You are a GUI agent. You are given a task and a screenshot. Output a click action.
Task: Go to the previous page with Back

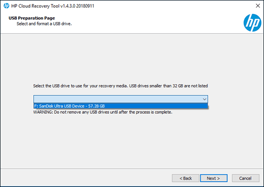pyautogui.click(x=185, y=178)
